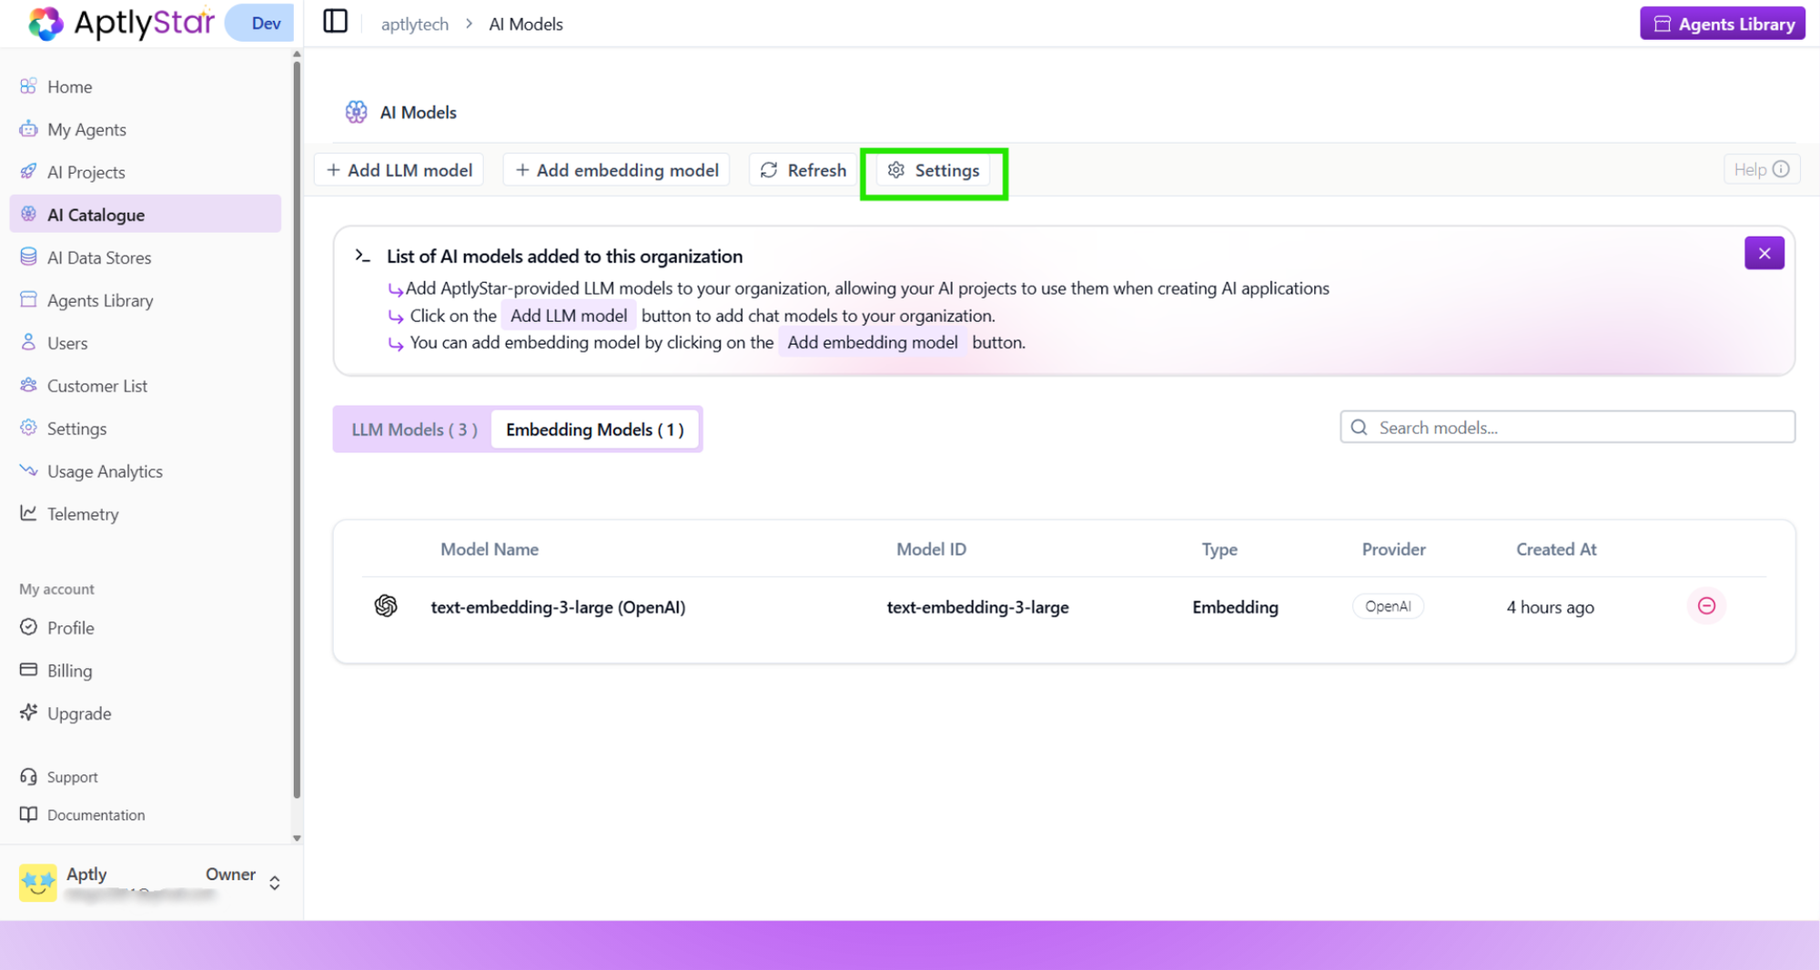Click the Add LLM model button

[x=399, y=169]
